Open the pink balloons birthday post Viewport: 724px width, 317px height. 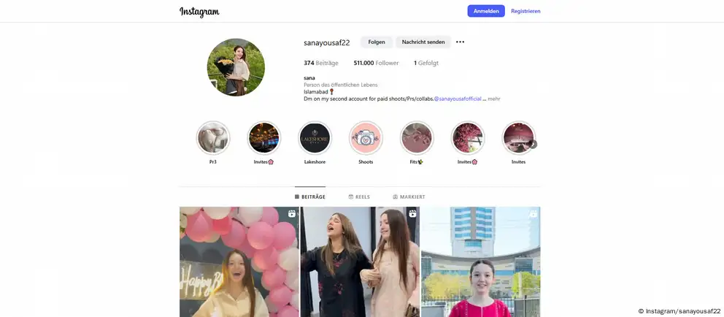[x=239, y=262]
